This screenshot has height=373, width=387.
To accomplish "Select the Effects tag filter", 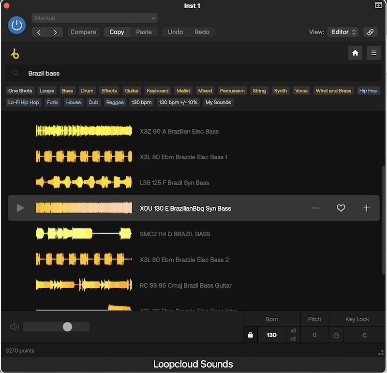I will (x=109, y=91).
